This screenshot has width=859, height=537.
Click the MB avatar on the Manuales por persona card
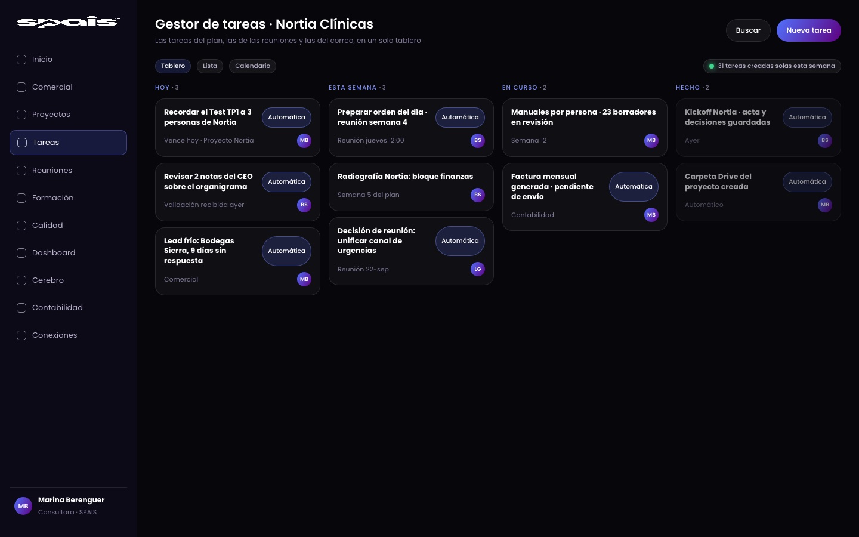click(x=651, y=141)
